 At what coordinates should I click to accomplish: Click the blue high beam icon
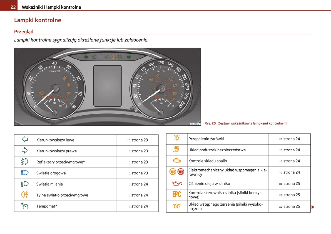tap(25, 173)
